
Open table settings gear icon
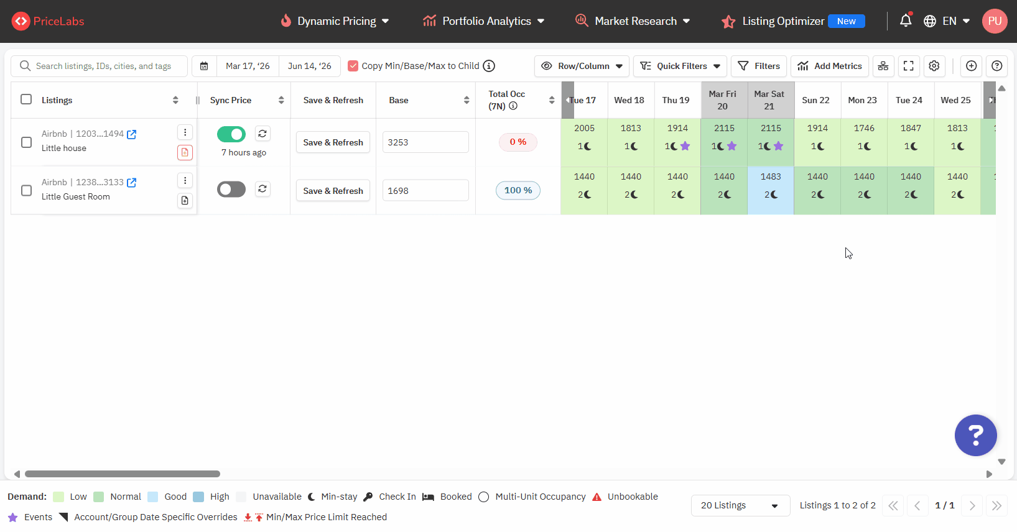pyautogui.click(x=934, y=66)
